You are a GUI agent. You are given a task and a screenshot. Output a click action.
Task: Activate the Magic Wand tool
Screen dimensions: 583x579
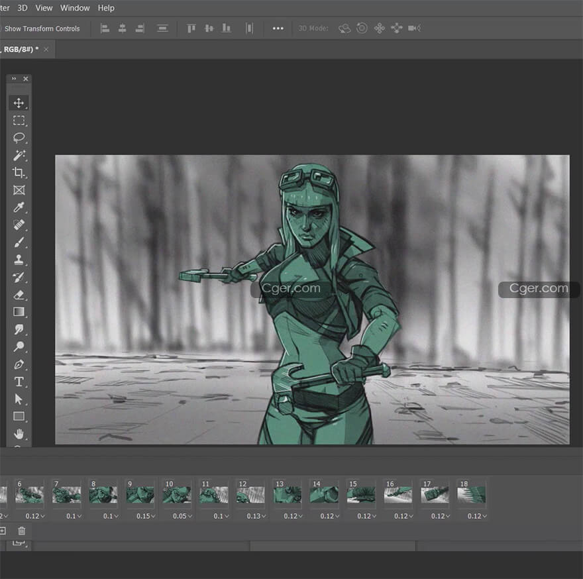(x=19, y=156)
